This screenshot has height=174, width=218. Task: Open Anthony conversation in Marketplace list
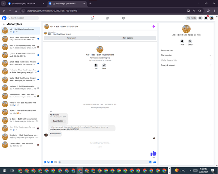pos(20,87)
